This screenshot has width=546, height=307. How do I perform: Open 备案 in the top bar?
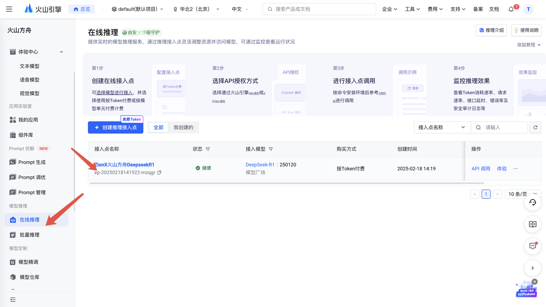pyautogui.click(x=478, y=9)
